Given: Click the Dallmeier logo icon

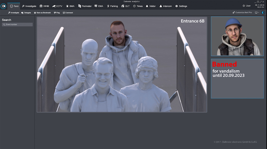Looking at the screenshot, I should (x=3, y=6).
